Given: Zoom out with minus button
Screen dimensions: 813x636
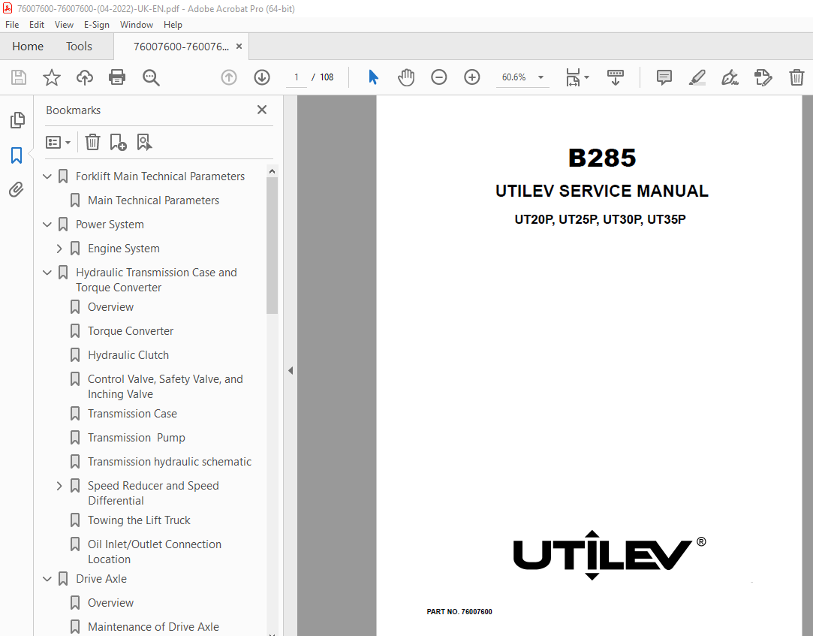Looking at the screenshot, I should (x=438, y=77).
